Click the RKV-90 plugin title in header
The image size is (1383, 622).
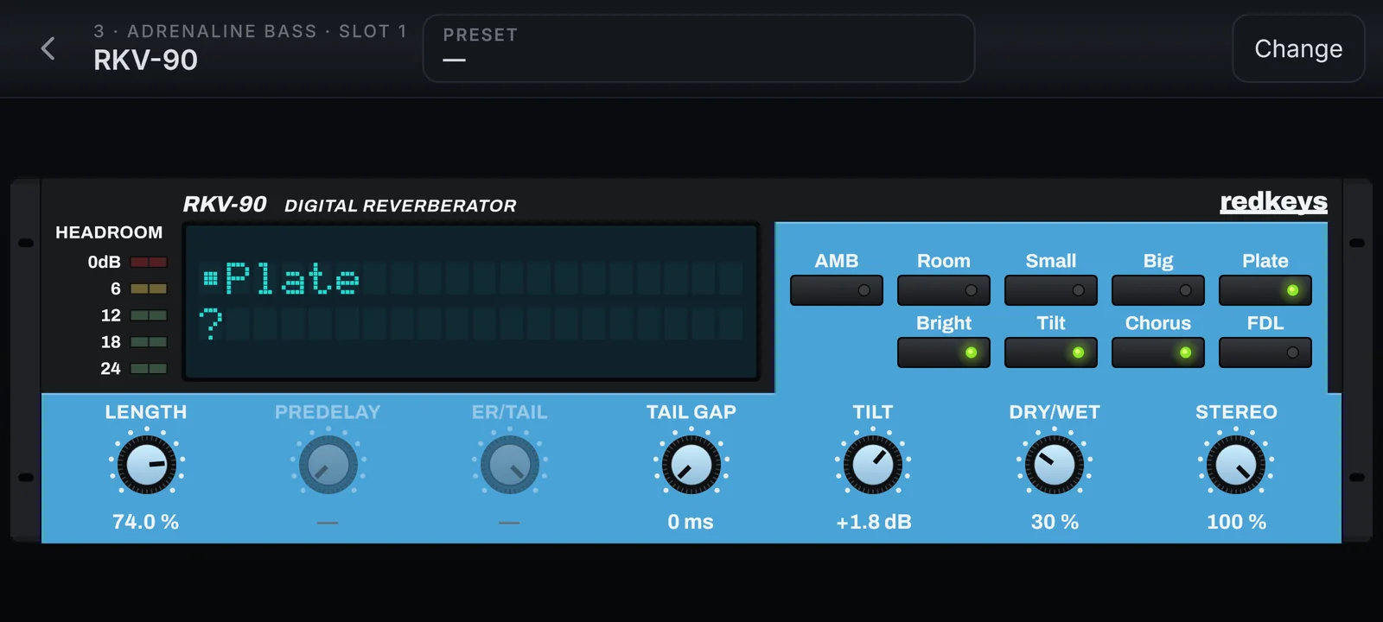pos(145,60)
